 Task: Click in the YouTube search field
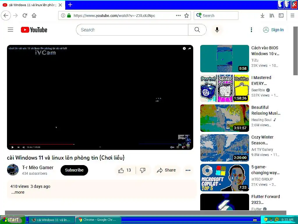click(132, 30)
